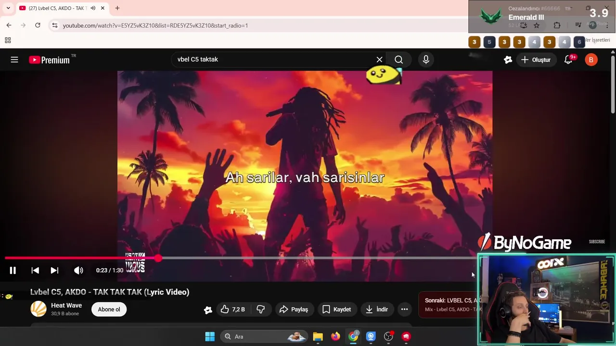Go back with the Chrome back arrow

[x=9, y=25]
